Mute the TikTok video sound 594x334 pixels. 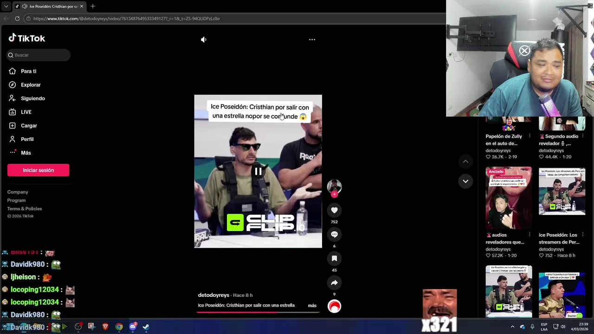point(203,40)
